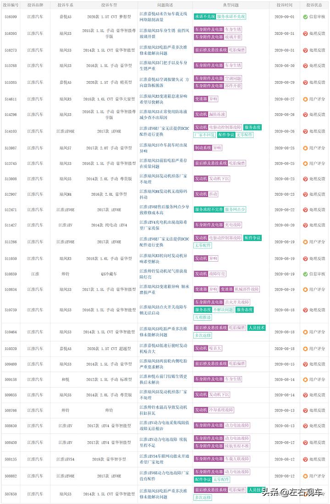Screen dimensions: 330x504
Task: Click the 故障灯亮 tag in row 510859
Action: [x=217, y=274]
